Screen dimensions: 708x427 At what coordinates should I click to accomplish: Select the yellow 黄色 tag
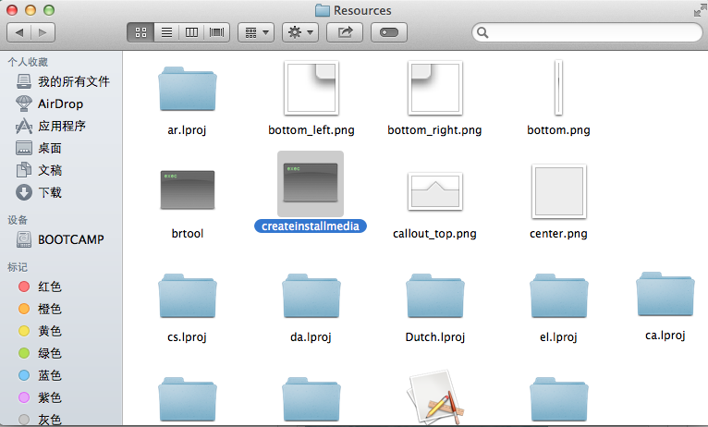coord(40,331)
